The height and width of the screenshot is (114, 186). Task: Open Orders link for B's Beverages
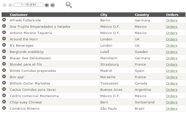[x=172, y=45]
